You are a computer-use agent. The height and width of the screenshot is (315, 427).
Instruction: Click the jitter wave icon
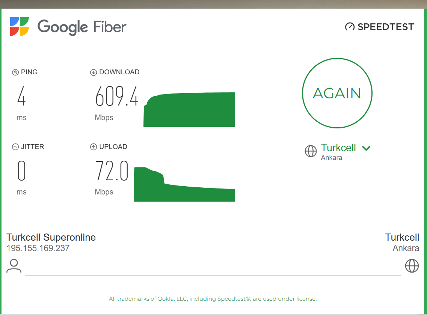tap(15, 147)
